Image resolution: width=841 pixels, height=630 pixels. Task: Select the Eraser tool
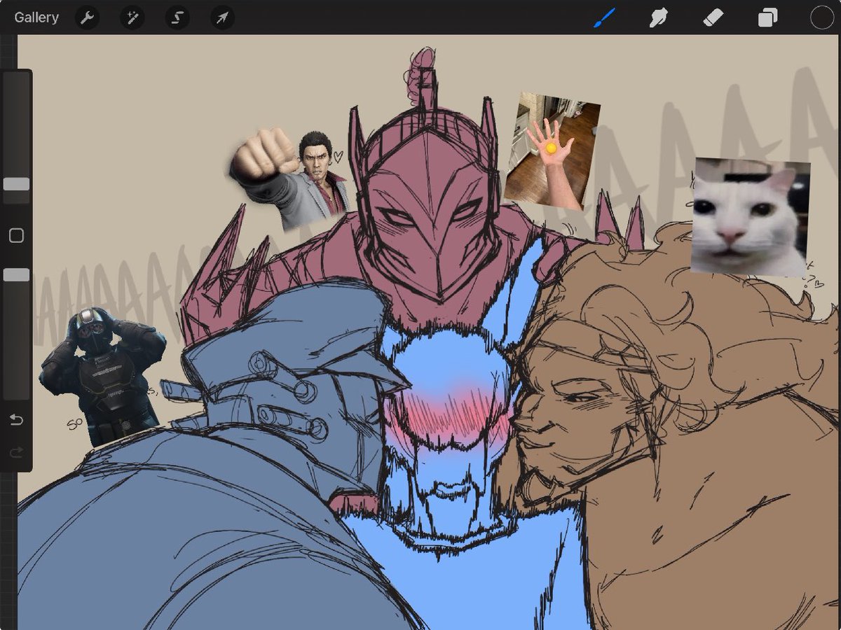coord(713,17)
